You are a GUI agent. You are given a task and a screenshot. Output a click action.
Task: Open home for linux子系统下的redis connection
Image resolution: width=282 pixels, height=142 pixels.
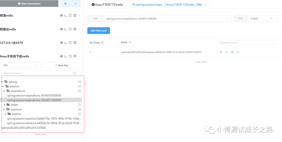pos(61,56)
